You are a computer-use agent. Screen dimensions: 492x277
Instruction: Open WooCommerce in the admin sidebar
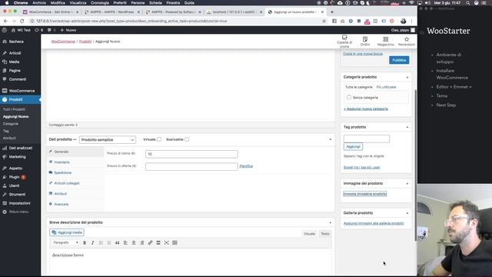click(x=21, y=91)
